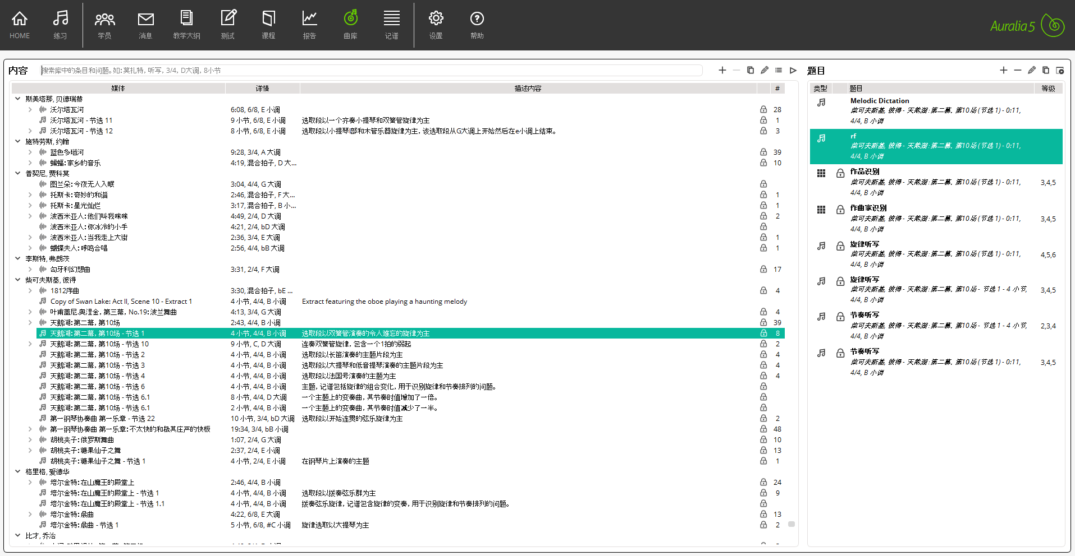Duplicate the selected 内容 library item
This screenshot has width=1075, height=556.
(x=751, y=70)
